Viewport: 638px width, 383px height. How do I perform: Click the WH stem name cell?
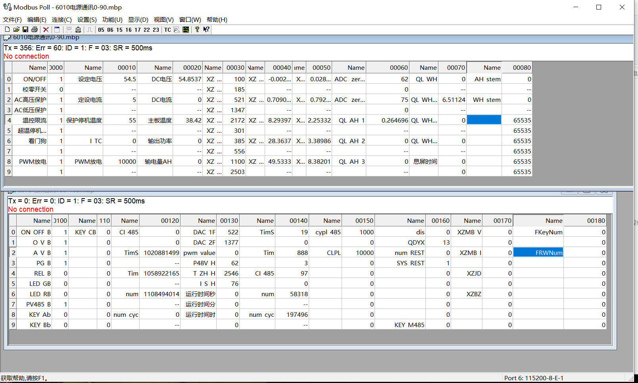pos(484,100)
